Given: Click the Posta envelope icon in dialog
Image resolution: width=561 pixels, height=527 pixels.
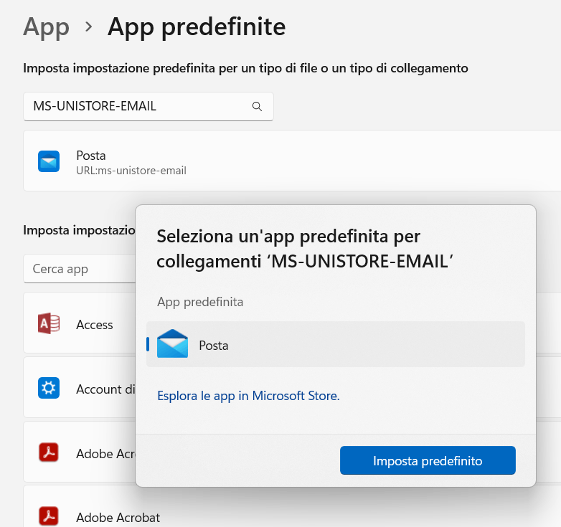Looking at the screenshot, I should [x=172, y=343].
